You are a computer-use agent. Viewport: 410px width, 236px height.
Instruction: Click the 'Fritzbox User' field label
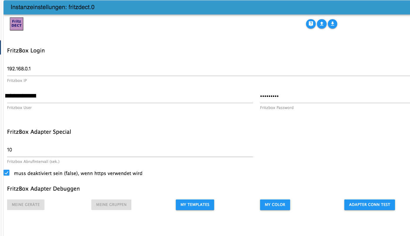(19, 108)
